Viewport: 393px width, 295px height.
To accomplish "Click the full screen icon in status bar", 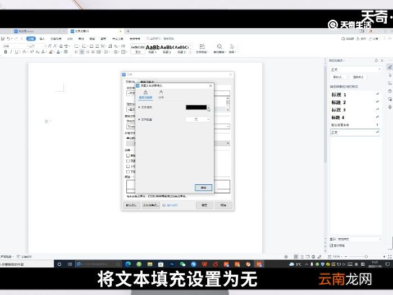I will click(x=390, y=257).
